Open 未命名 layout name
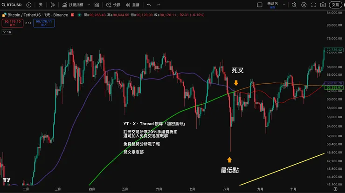Screen dimensions: 345x193 click(x=272, y=5)
